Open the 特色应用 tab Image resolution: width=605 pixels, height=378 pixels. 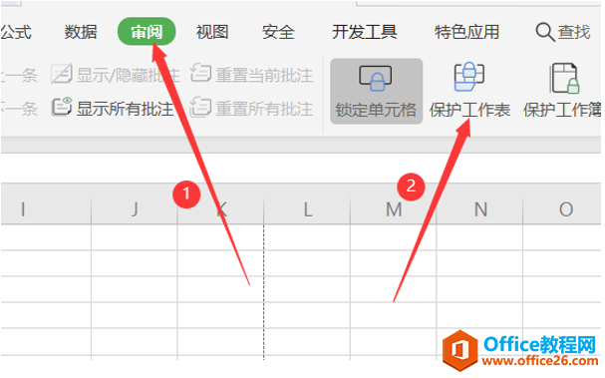[466, 32]
